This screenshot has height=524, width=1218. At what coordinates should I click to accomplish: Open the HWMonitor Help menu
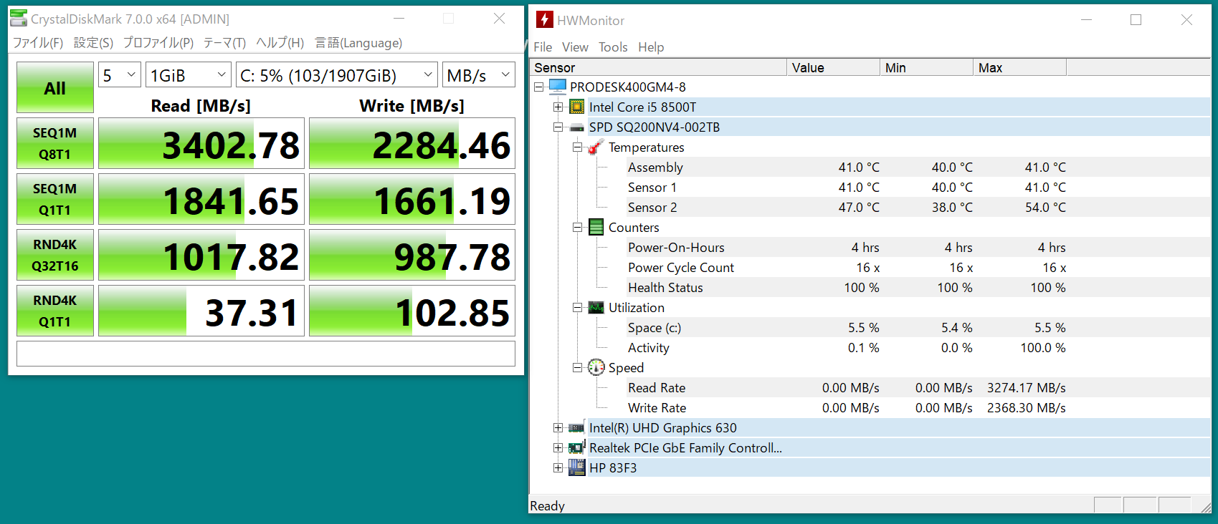point(651,47)
